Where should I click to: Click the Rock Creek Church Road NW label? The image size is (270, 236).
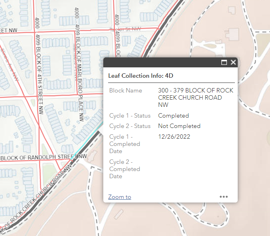(x=36, y=199)
